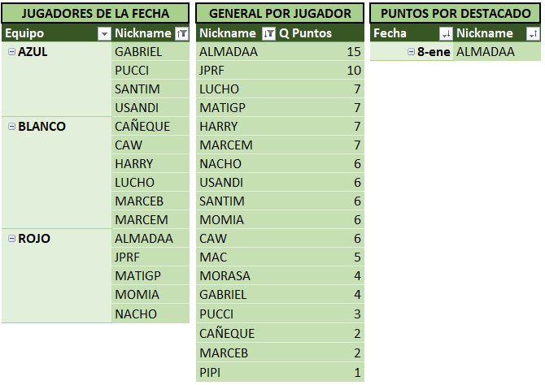Select the Q Puntos column header

coord(306,33)
